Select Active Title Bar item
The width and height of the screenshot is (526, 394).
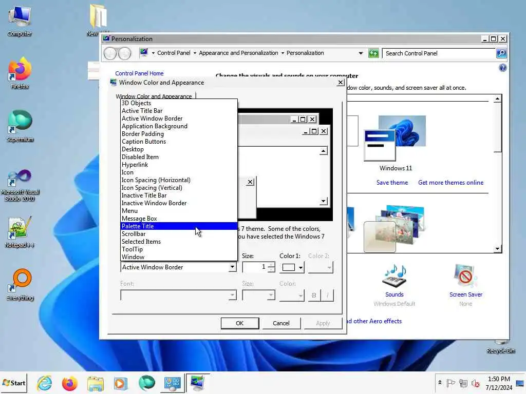pyautogui.click(x=179, y=111)
